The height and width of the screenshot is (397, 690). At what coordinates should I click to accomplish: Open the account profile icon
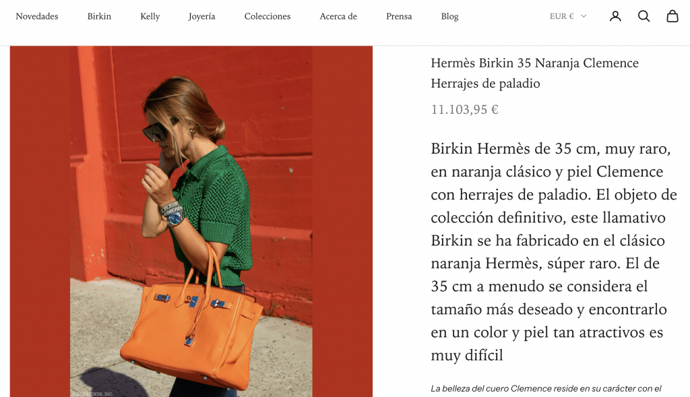(615, 16)
